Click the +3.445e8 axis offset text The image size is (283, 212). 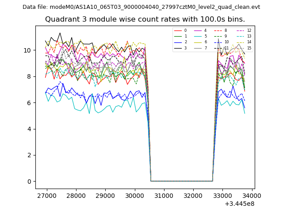239,204
